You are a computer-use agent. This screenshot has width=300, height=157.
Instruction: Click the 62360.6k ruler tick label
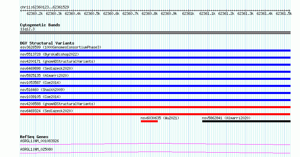click(x=111, y=13)
